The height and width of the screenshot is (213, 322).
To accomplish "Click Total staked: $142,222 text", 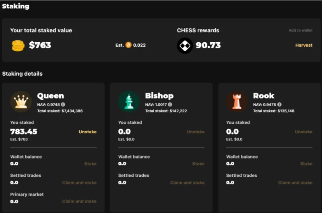I will click(x=166, y=111).
